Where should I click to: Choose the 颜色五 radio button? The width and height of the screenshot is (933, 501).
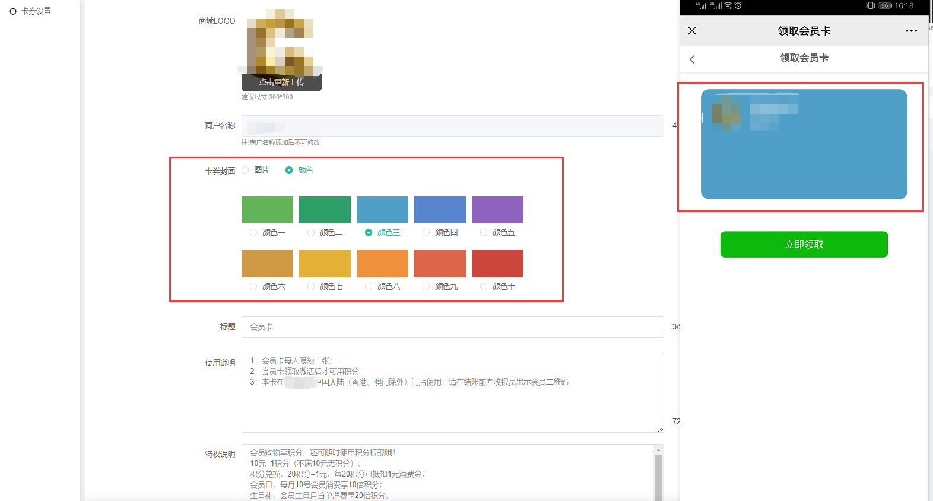[484, 233]
